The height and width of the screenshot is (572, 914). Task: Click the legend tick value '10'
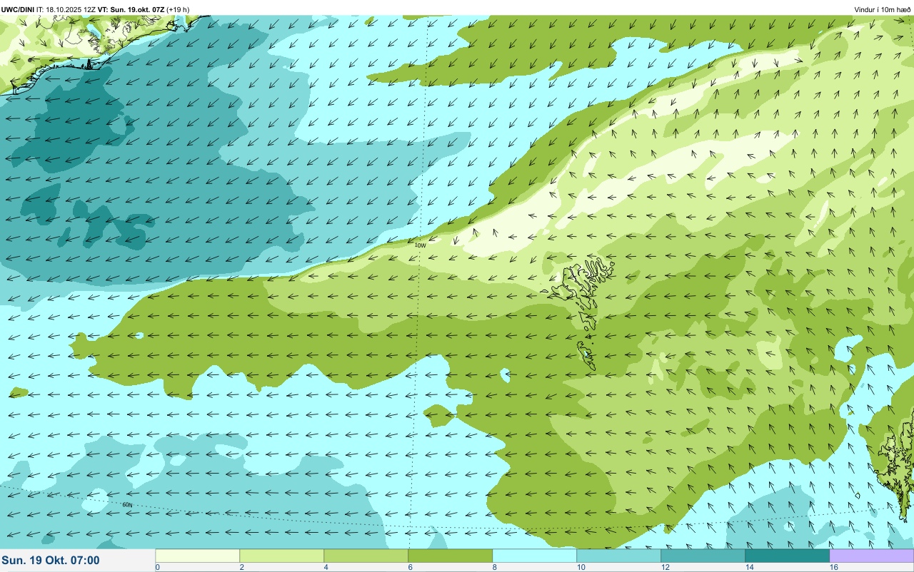pos(581,567)
